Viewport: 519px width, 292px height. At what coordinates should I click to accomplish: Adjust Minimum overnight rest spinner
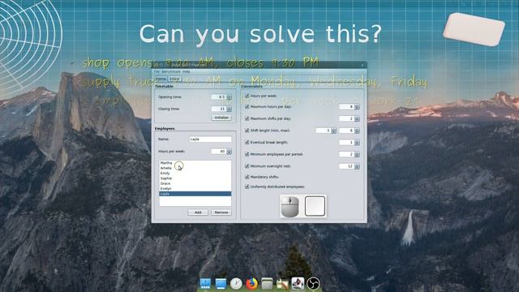click(357, 166)
